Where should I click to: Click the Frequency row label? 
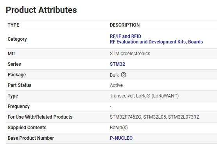coord(18,106)
